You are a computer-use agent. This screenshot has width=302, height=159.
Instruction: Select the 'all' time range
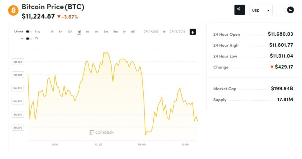pyautogui.click(x=133, y=32)
